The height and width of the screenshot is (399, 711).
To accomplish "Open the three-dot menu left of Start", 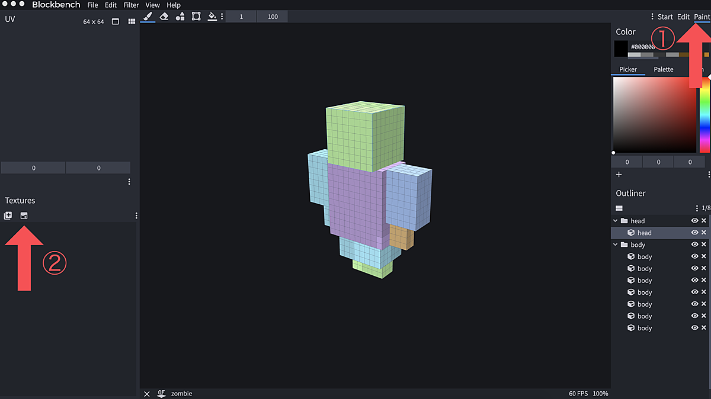I will (x=652, y=17).
